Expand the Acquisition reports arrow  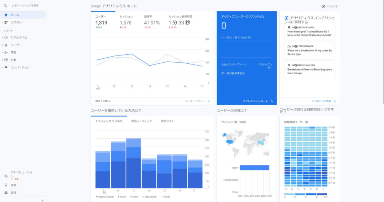pos(2,52)
